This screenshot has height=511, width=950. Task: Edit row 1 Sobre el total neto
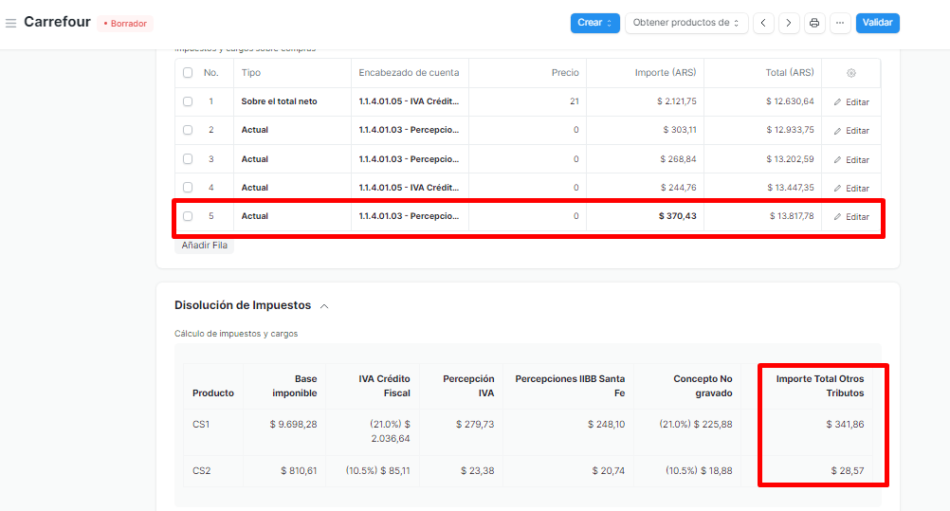coord(851,101)
